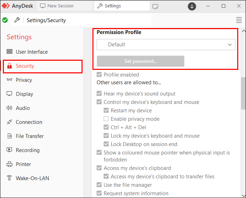Toggle the Use the file manager checkbox

tap(99, 185)
